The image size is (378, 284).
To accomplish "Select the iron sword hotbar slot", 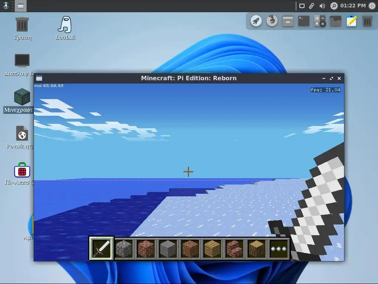I will pos(102,248).
